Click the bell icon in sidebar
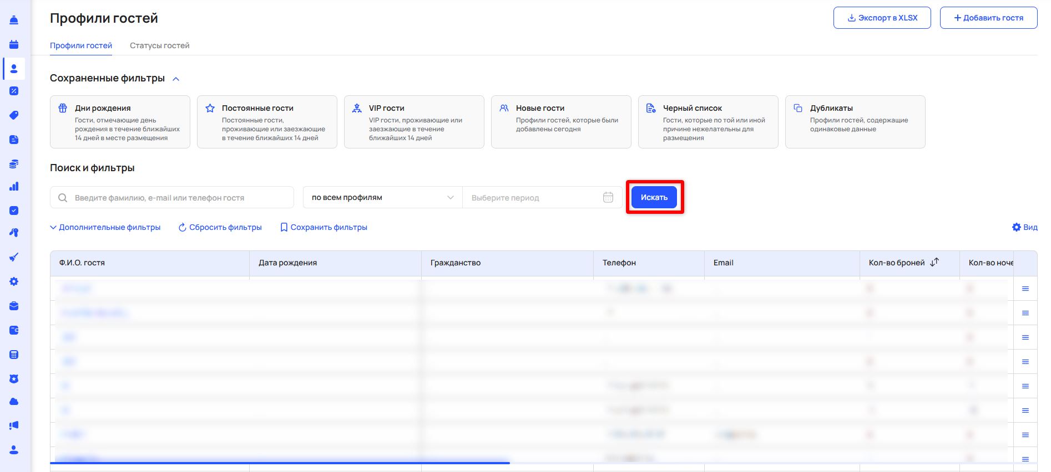This screenshot has height=472, width=1051. point(14,20)
